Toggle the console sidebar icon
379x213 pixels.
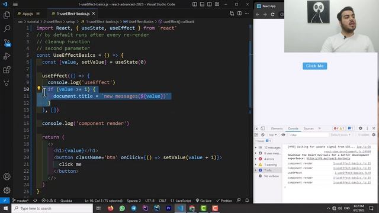256,135
